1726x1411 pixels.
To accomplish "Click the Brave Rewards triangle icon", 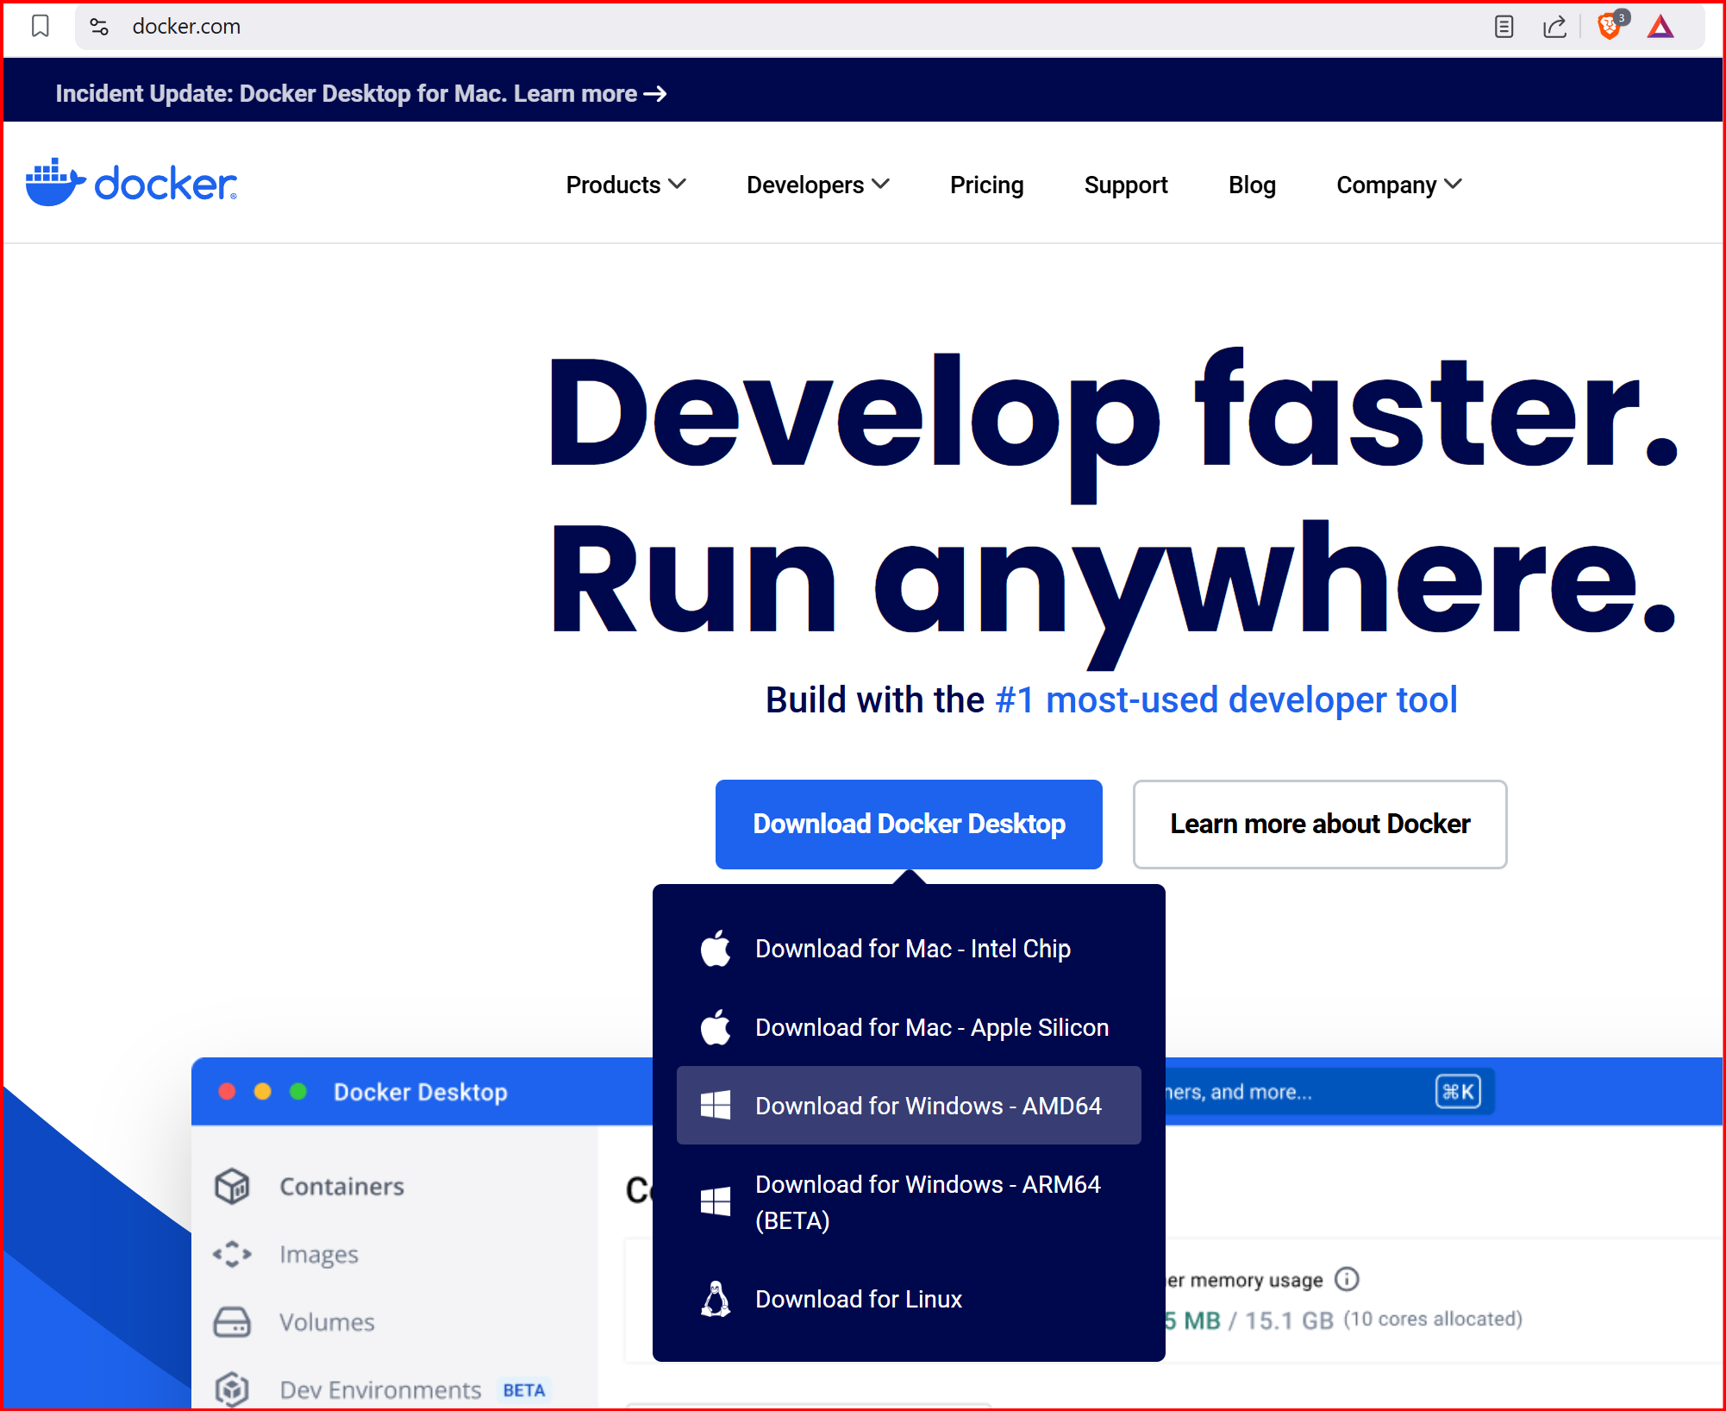I will click(x=1660, y=27).
